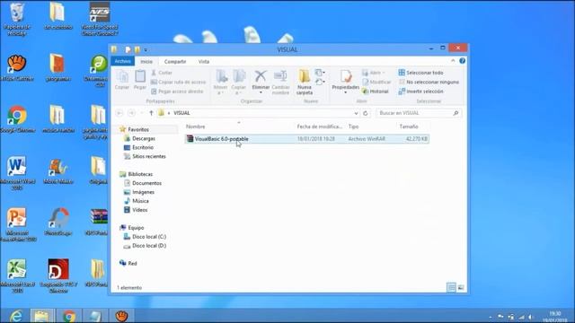Switch to the Inicio ribbon tab
Image resolution: width=575 pixels, height=323 pixels.
pos(146,62)
